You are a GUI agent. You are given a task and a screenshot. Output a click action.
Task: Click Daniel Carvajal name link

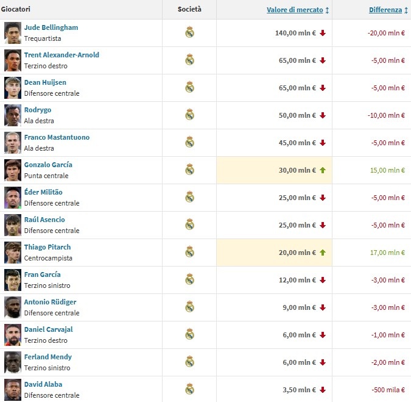tap(49, 329)
